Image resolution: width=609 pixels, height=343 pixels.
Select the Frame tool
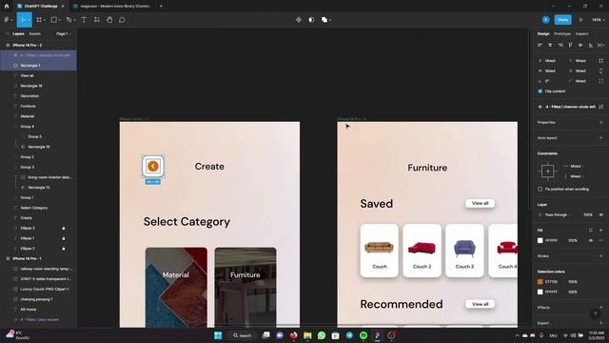tap(39, 20)
